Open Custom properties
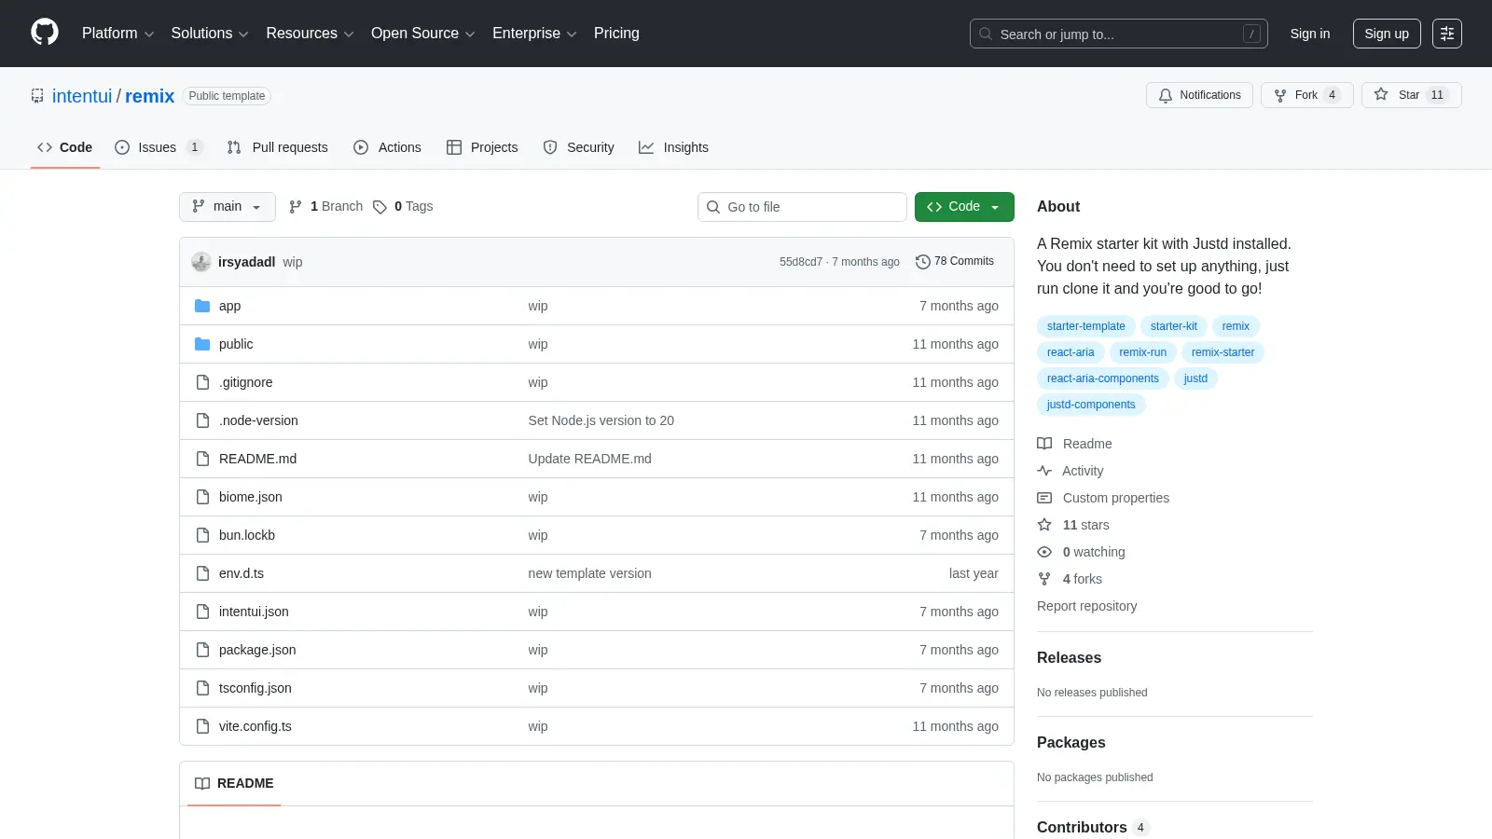 pos(1103,498)
